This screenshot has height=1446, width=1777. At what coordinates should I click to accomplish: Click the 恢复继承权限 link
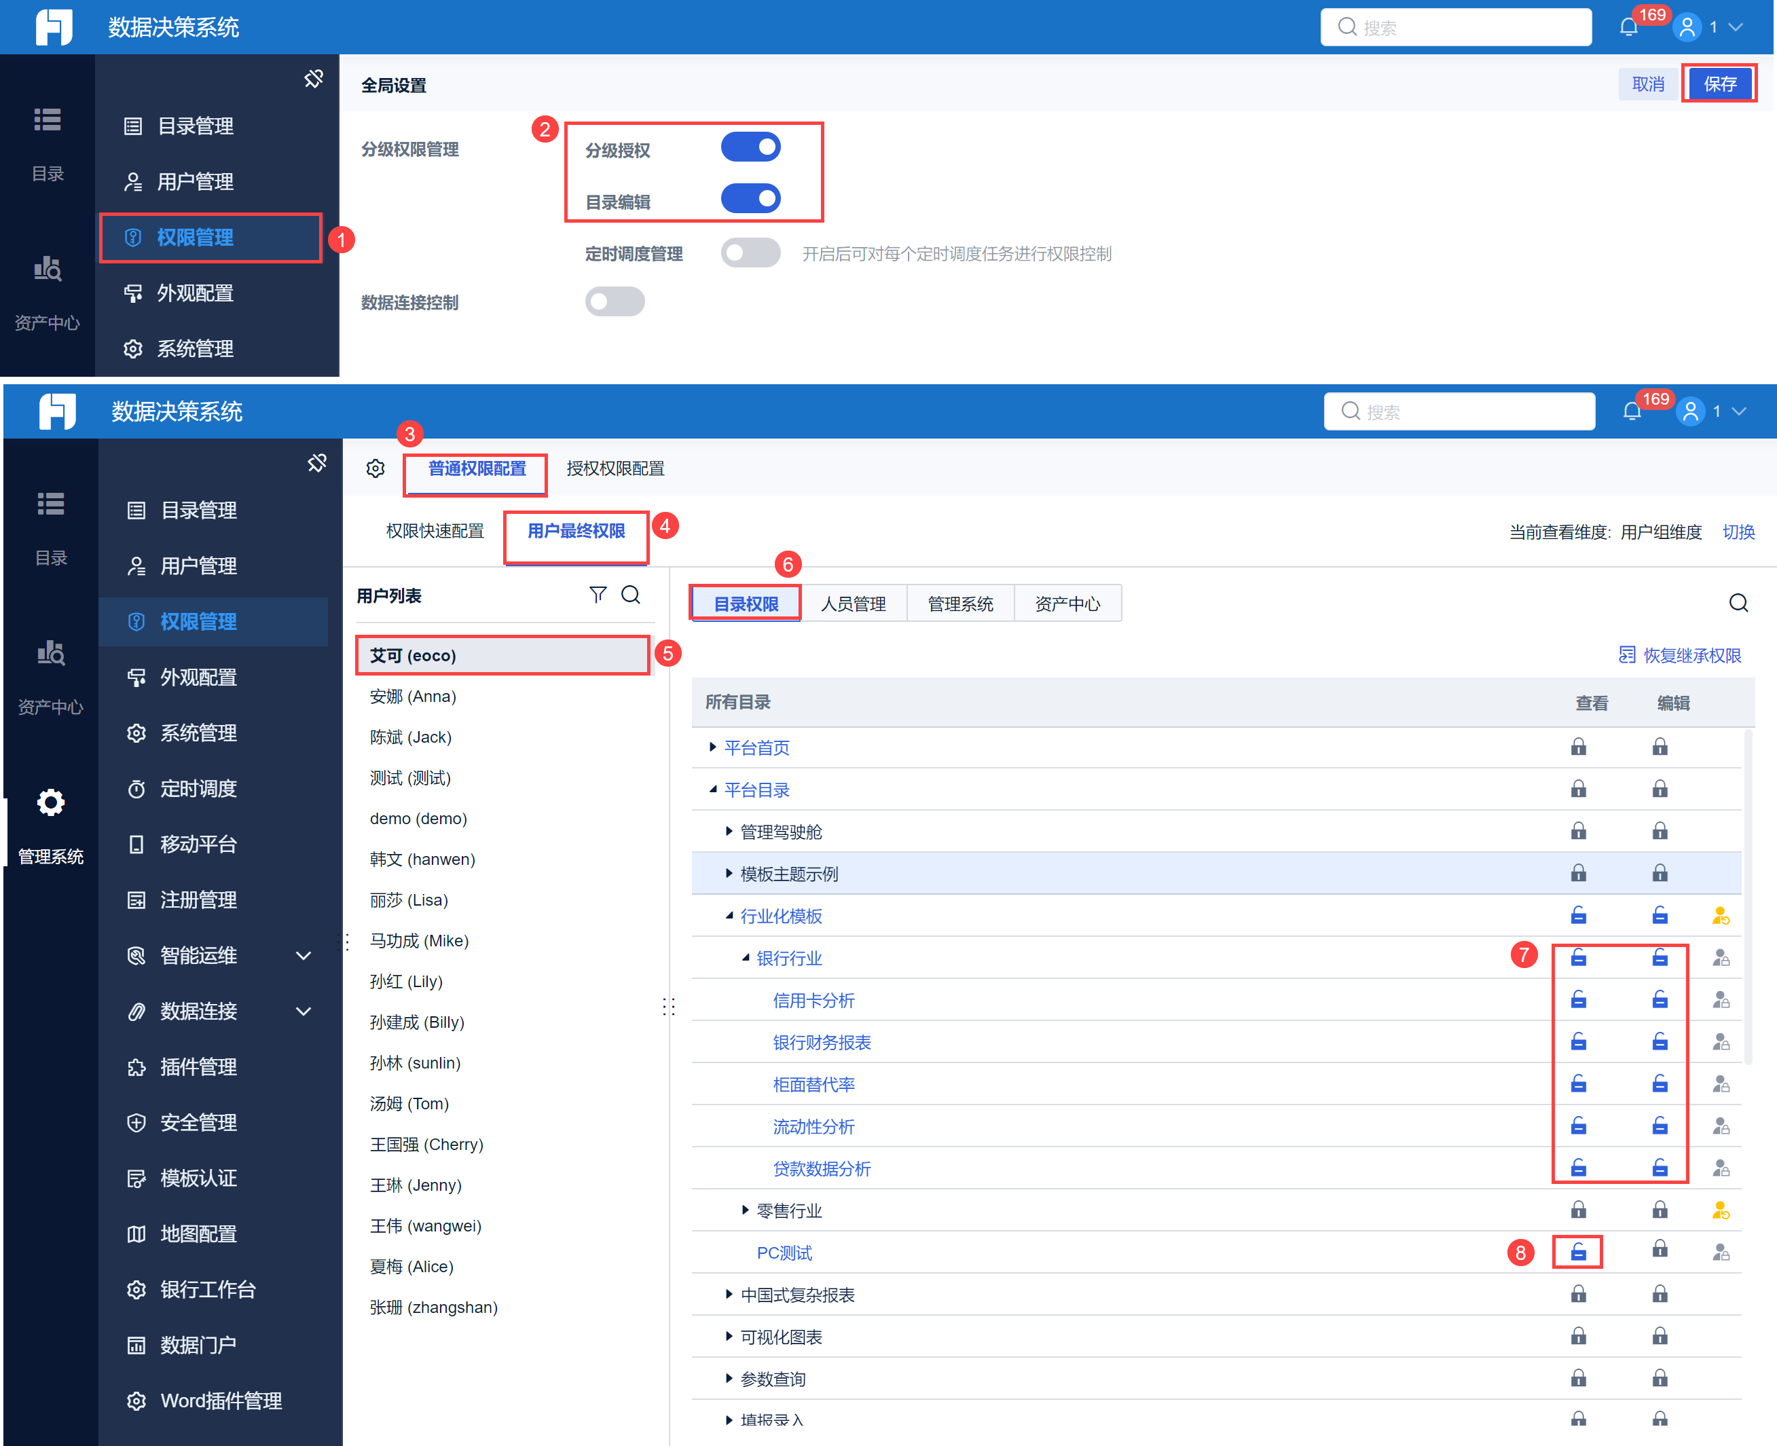tap(1681, 656)
